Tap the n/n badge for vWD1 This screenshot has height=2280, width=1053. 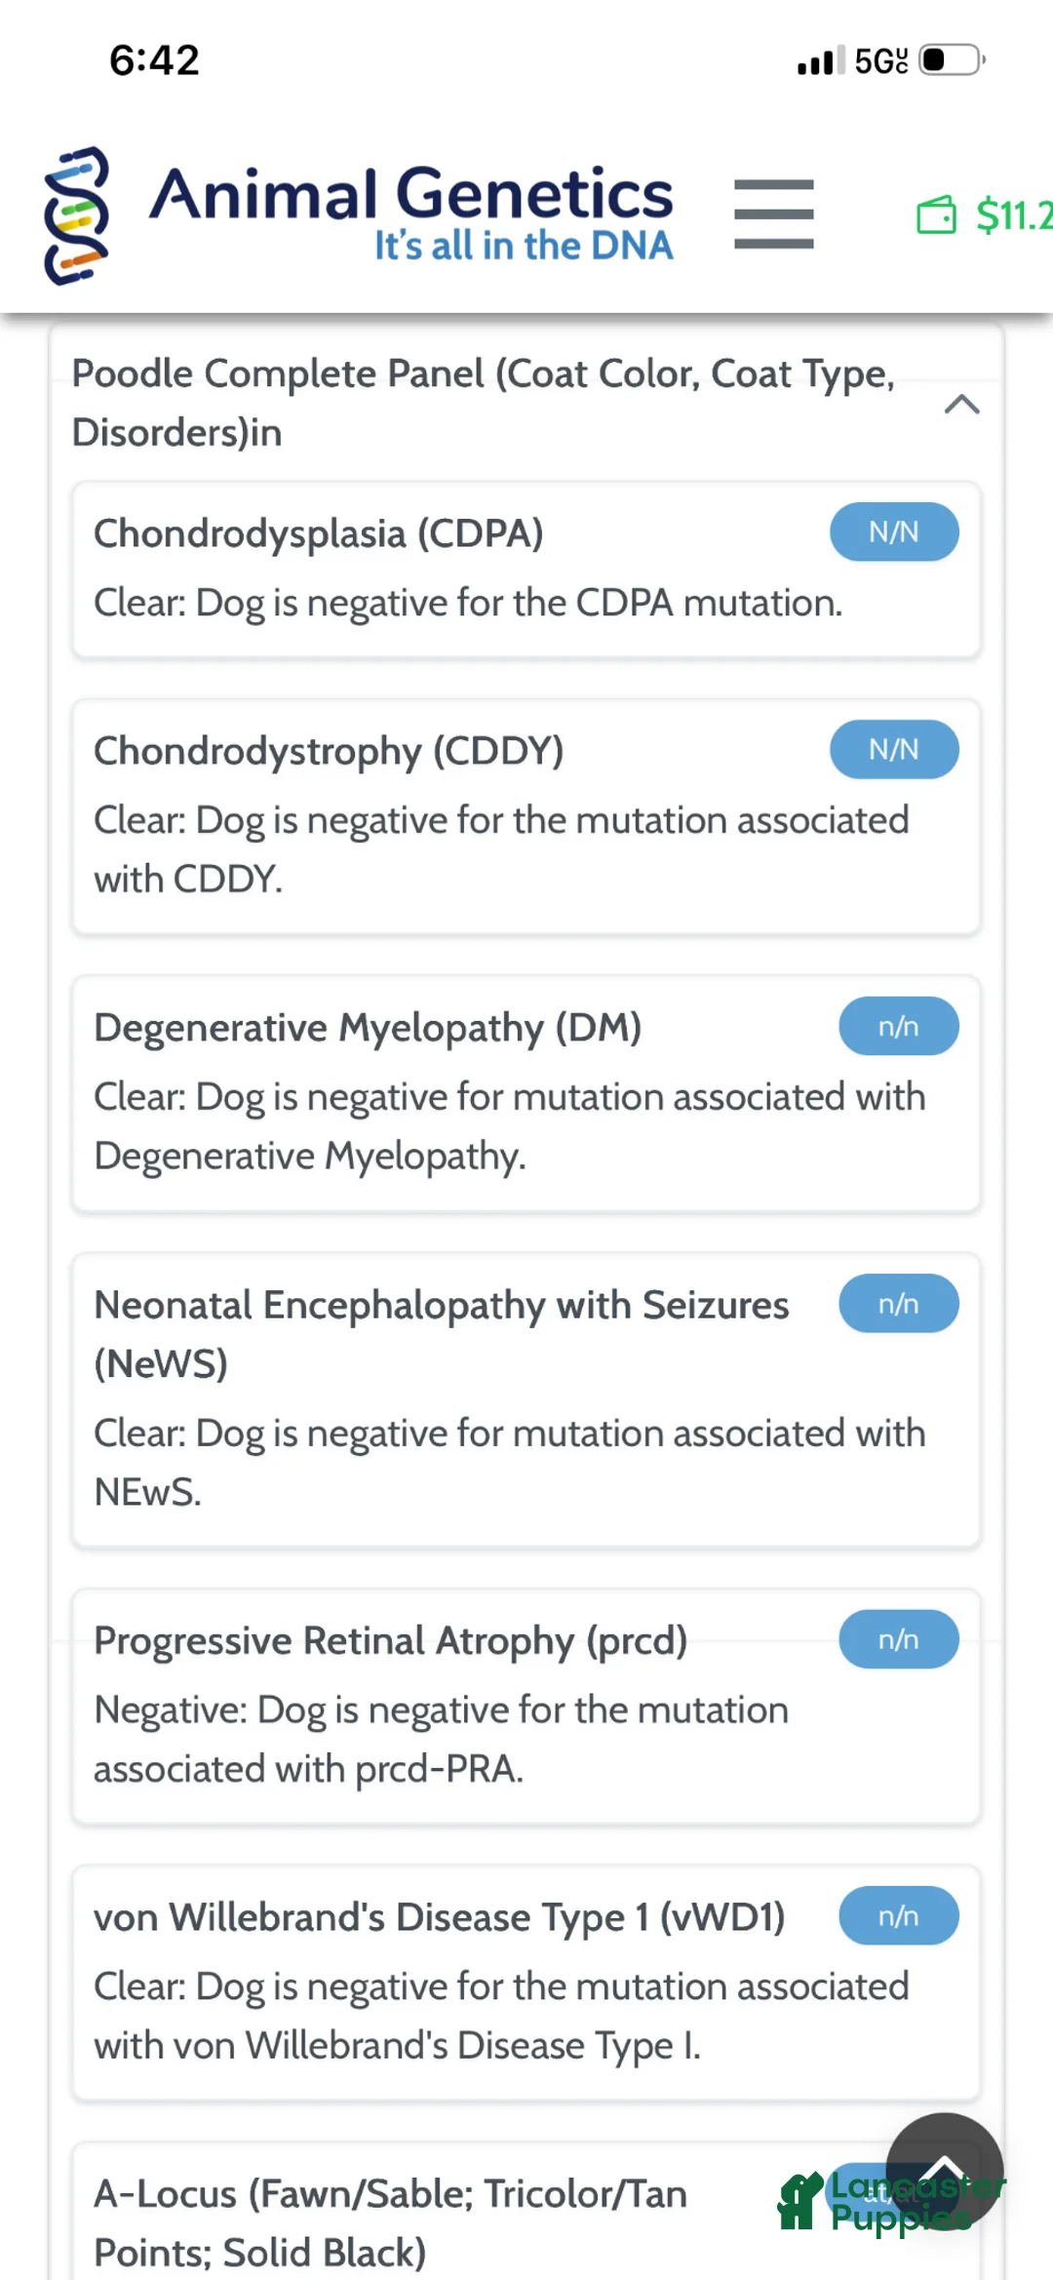point(898,1916)
